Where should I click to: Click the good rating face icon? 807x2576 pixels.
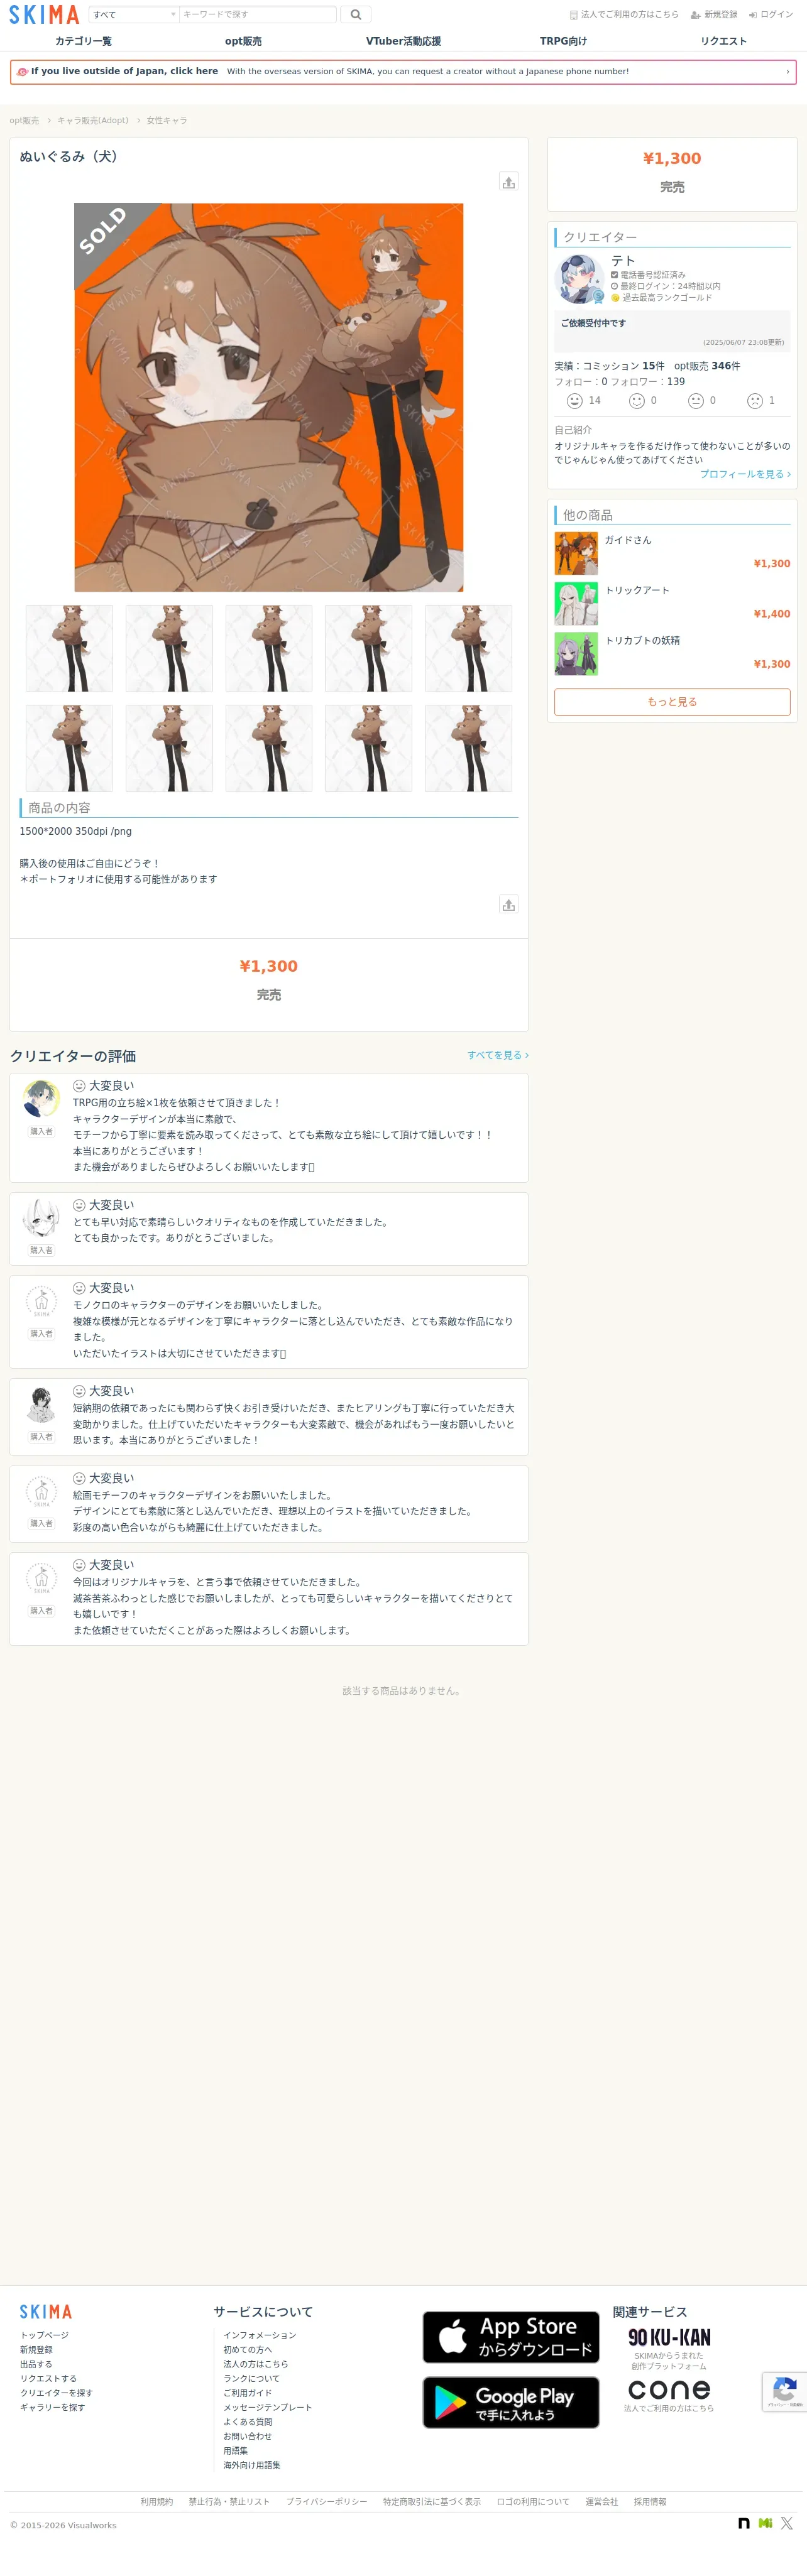pyautogui.click(x=636, y=401)
